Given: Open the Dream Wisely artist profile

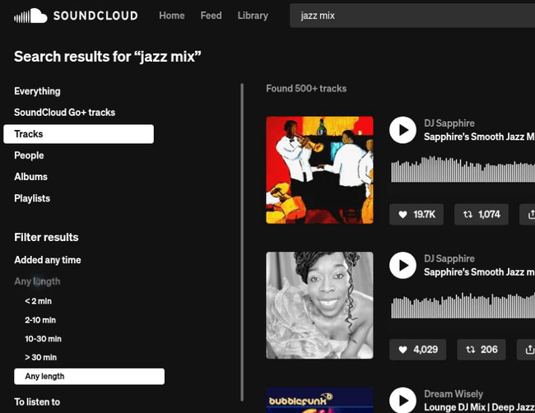Looking at the screenshot, I should pos(454,394).
